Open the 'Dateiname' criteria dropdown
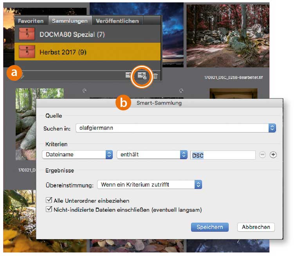The height and width of the screenshot is (256, 296). click(x=78, y=154)
